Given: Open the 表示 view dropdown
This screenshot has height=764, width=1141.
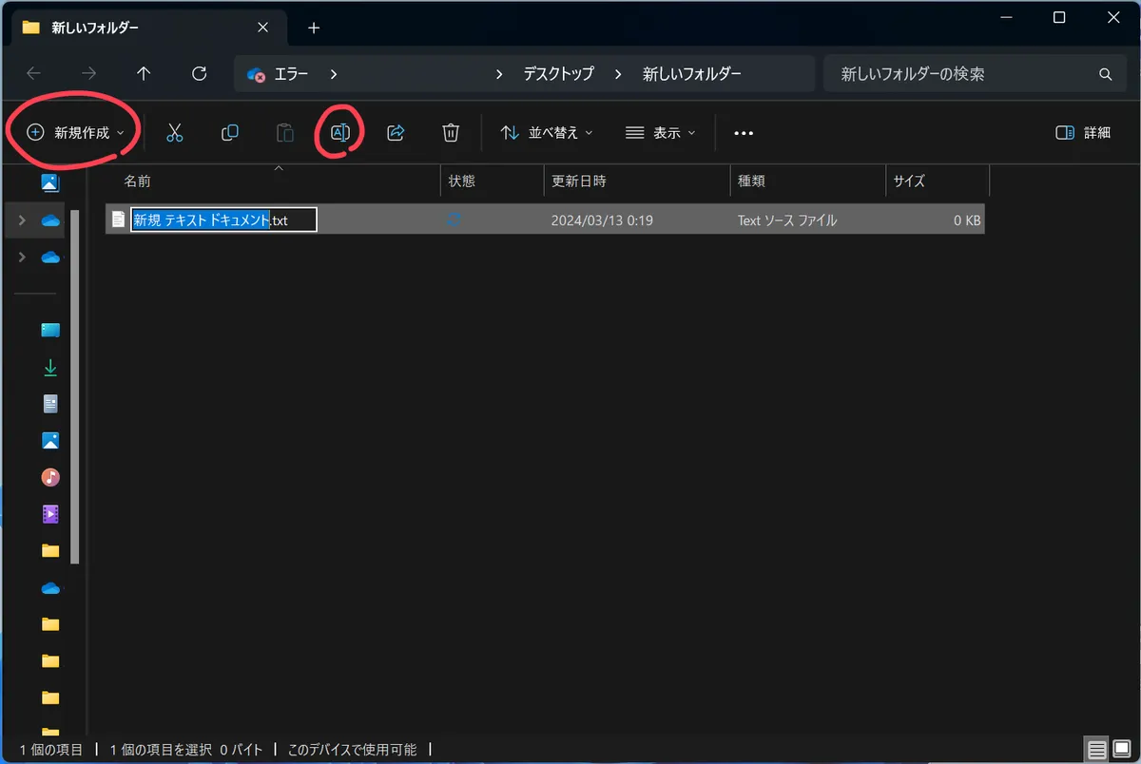Looking at the screenshot, I should (x=661, y=133).
